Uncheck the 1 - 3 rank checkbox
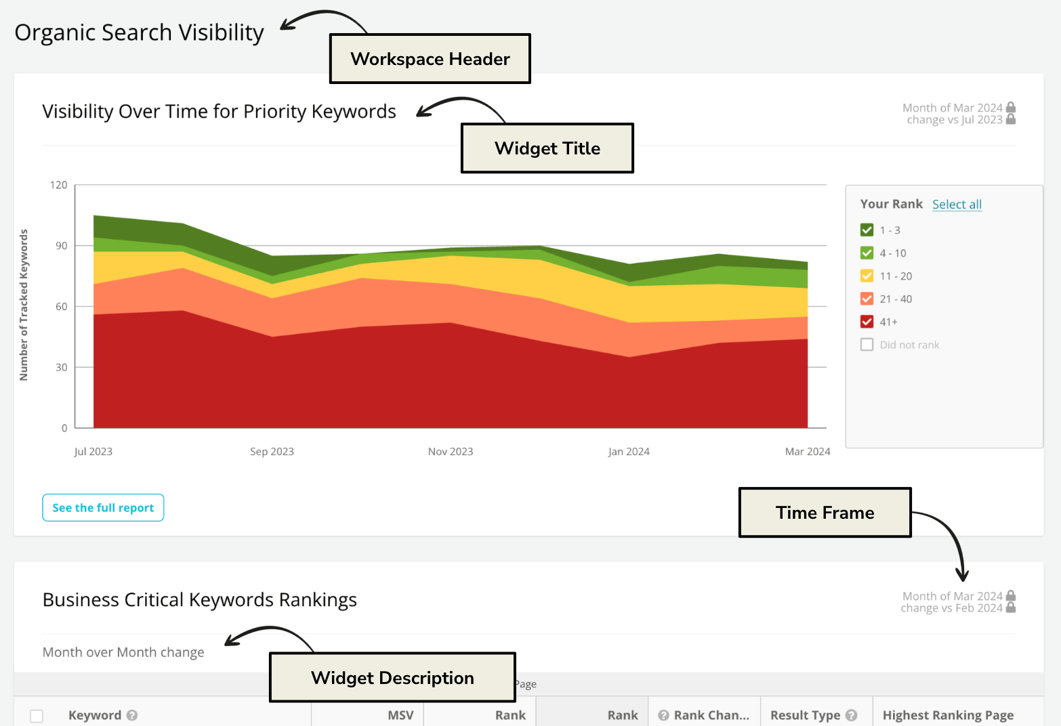Screen dimensions: 1061x726 tap(867, 230)
